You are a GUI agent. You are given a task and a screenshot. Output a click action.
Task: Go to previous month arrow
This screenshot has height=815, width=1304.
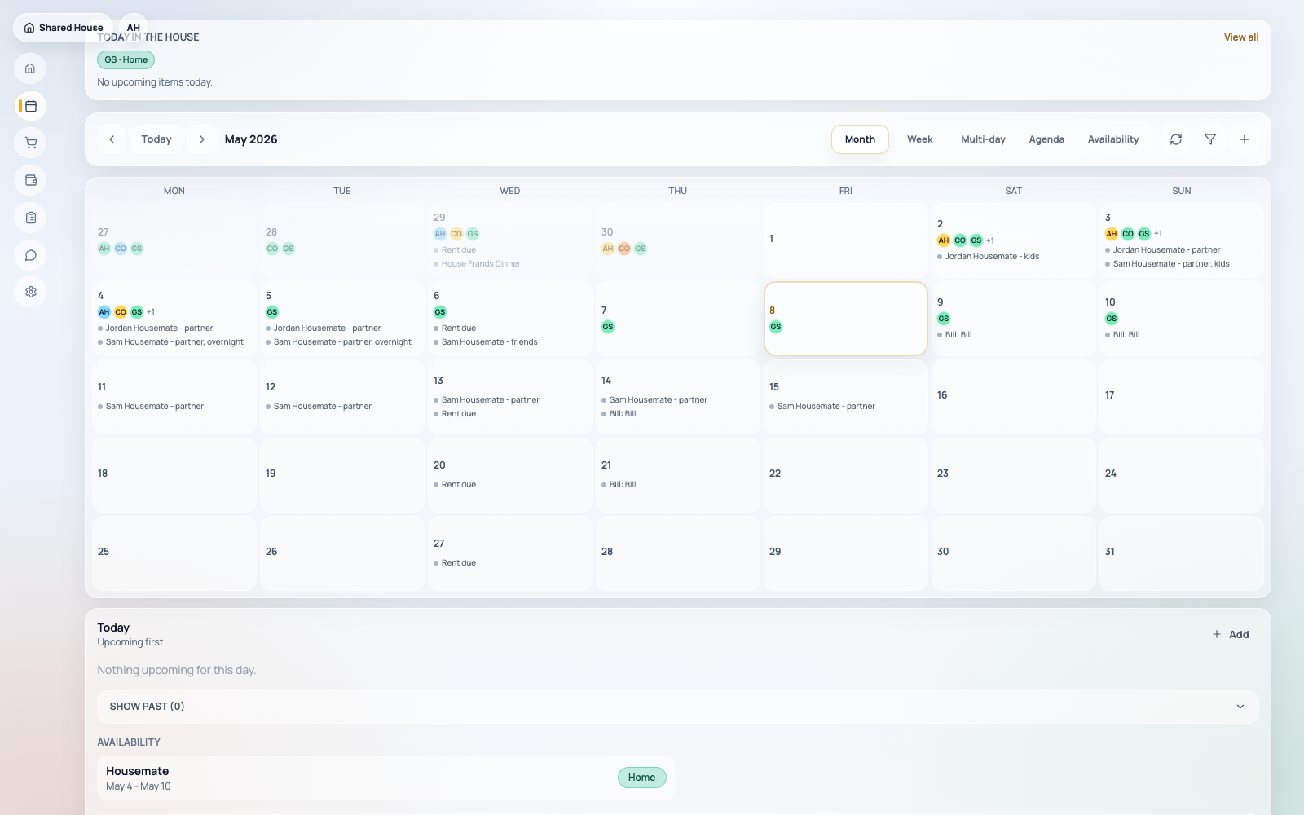pyautogui.click(x=112, y=139)
